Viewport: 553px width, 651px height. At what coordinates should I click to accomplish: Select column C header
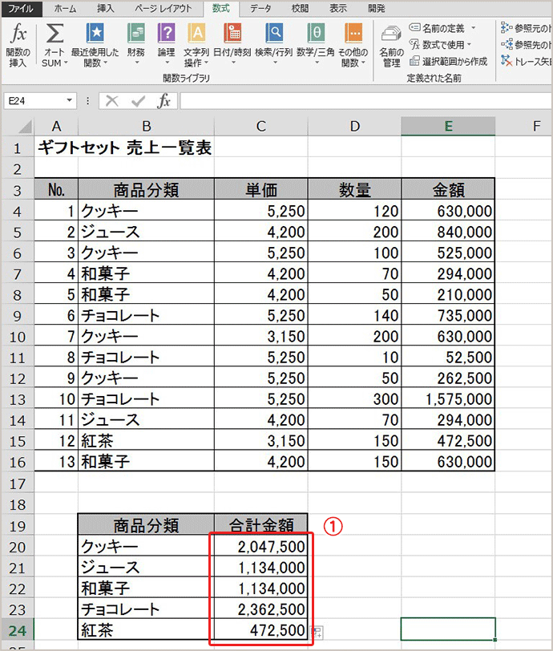(261, 126)
